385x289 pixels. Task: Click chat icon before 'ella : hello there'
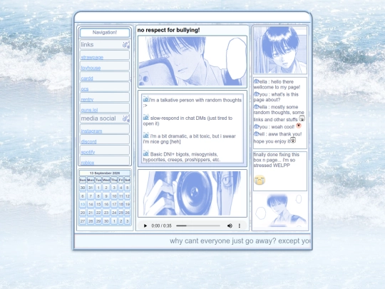tap(257, 81)
